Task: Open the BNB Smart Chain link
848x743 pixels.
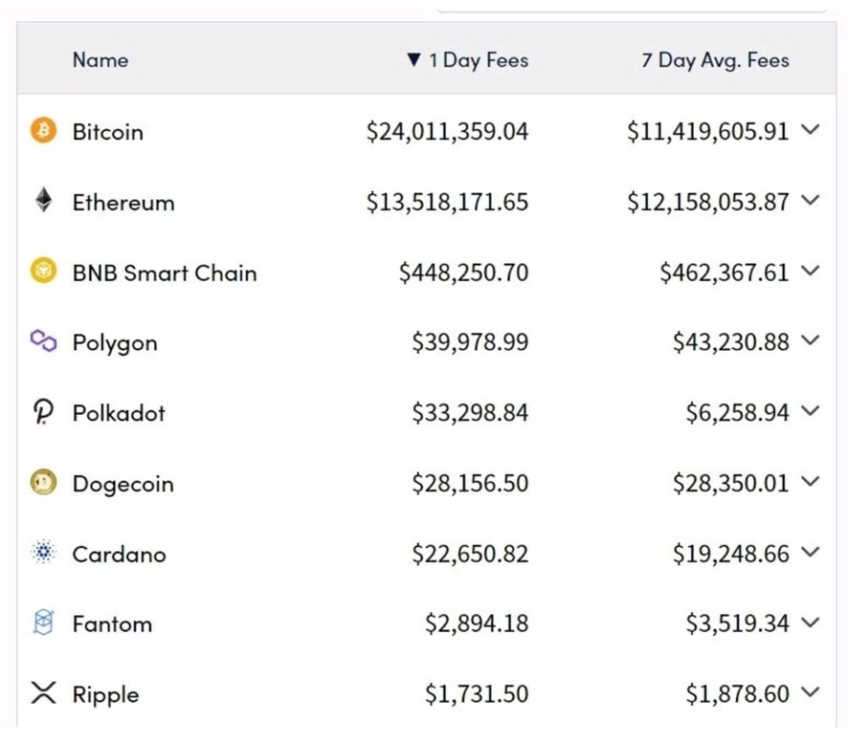Action: [165, 273]
